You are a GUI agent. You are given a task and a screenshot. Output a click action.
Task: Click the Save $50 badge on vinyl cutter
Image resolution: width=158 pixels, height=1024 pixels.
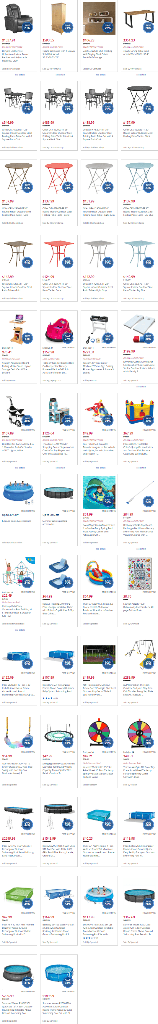point(107,337)
